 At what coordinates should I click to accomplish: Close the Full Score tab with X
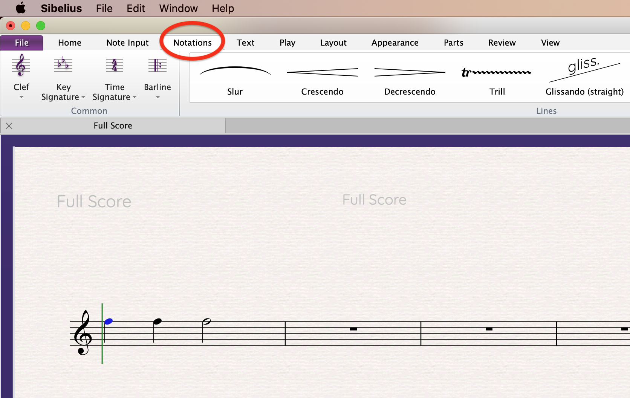click(9, 126)
